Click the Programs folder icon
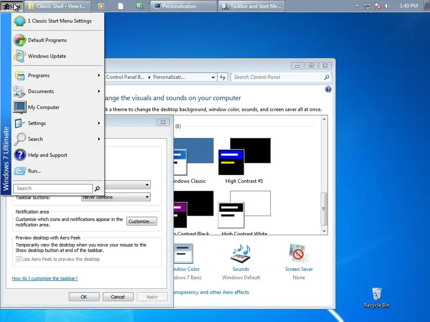430x322 pixels. [20, 75]
